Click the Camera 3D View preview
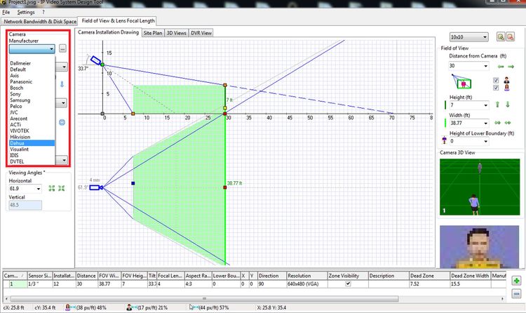The image size is (526, 313). coord(480,186)
